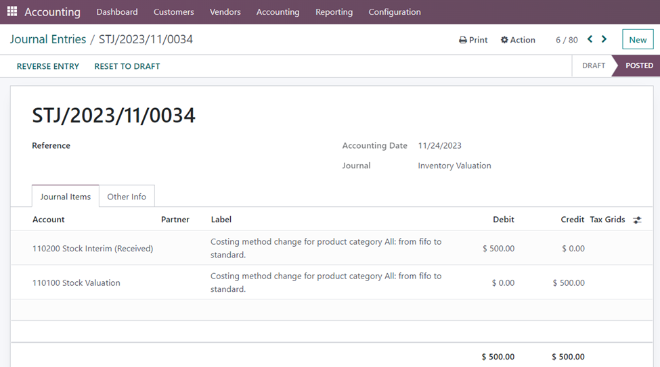Open column options adjust settings icon
The image size is (660, 367).
(637, 220)
